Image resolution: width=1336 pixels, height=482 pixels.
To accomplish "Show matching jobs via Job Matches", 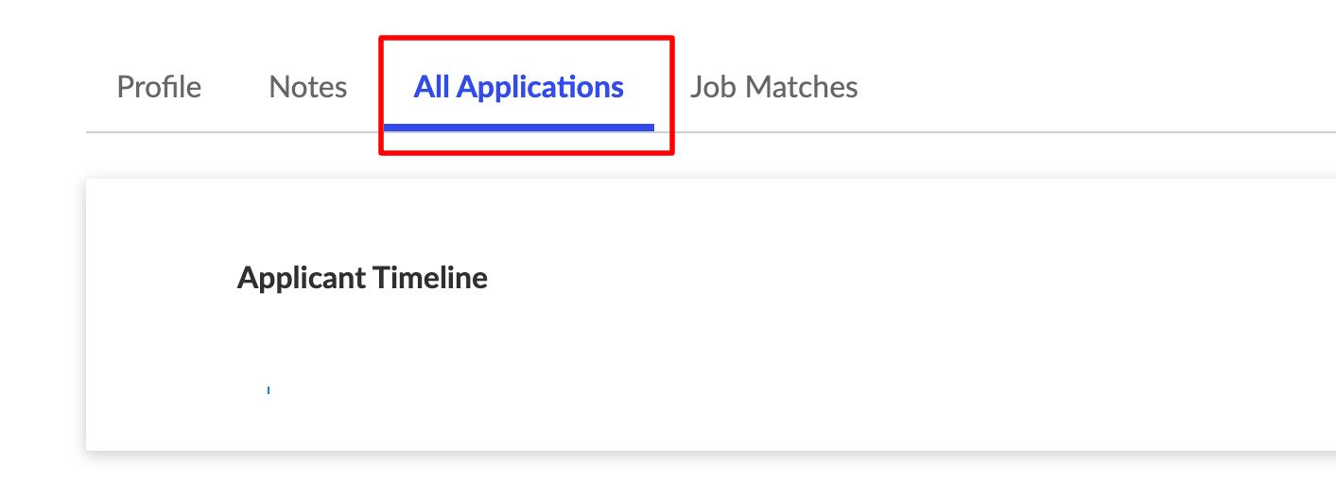I will coord(773,87).
